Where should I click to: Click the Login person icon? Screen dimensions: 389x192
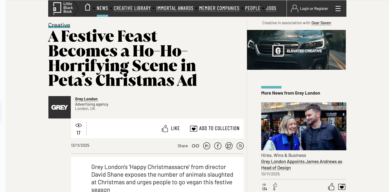294,8
